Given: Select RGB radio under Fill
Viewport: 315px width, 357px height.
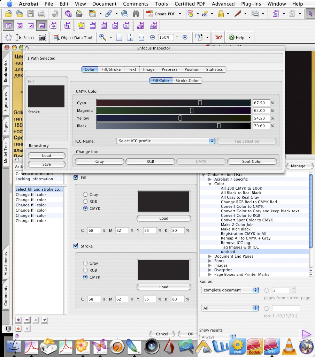Looking at the screenshot, I should click(85, 201).
